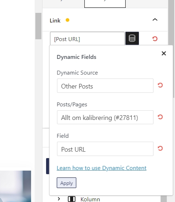Apply the dynamic field settings

point(66,183)
